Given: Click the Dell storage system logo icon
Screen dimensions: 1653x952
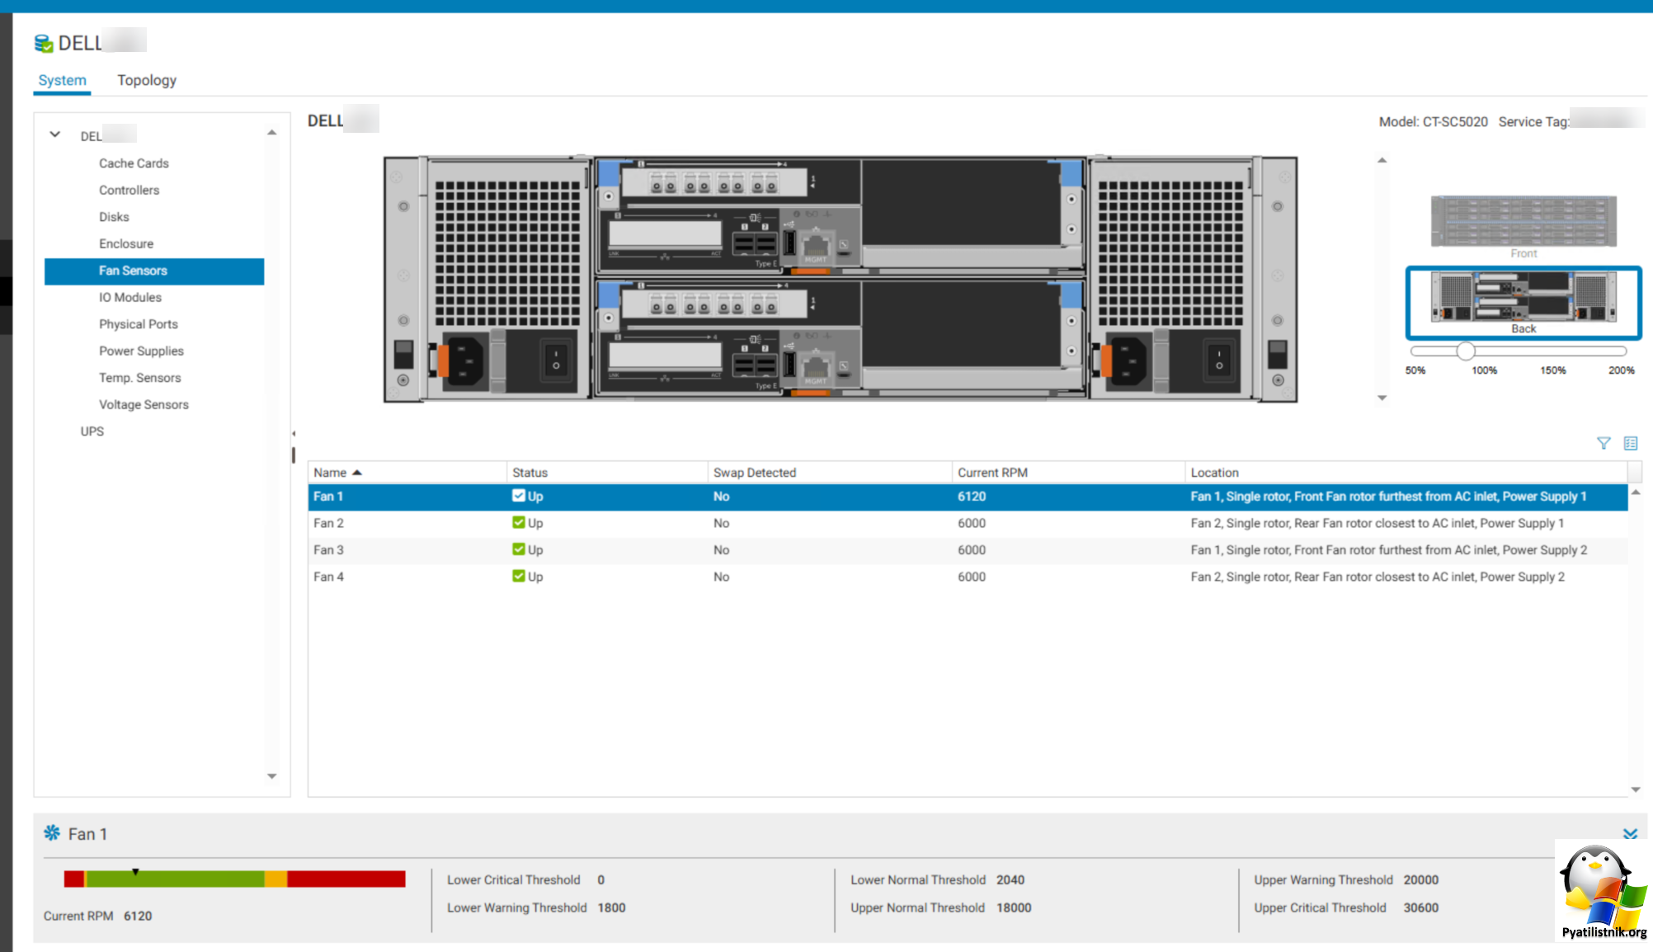Looking at the screenshot, I should pyautogui.click(x=43, y=43).
